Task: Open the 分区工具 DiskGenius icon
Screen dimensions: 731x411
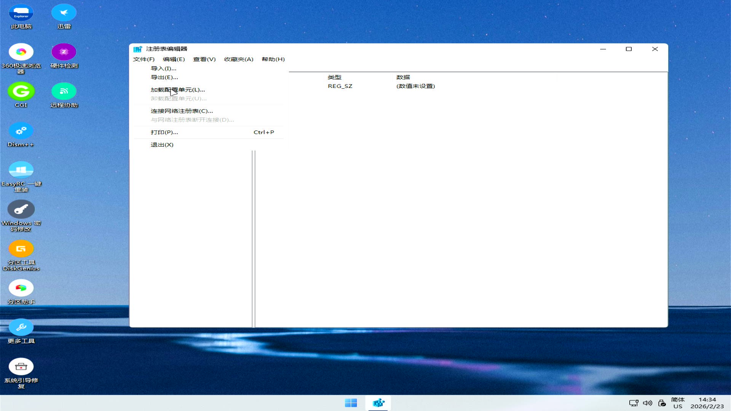Action: [x=21, y=249]
